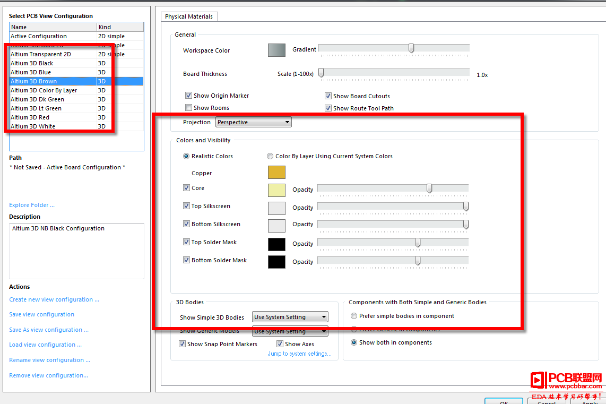The height and width of the screenshot is (404, 606).
Task: Select the Altium 3D Red configuration
Action: (76, 117)
